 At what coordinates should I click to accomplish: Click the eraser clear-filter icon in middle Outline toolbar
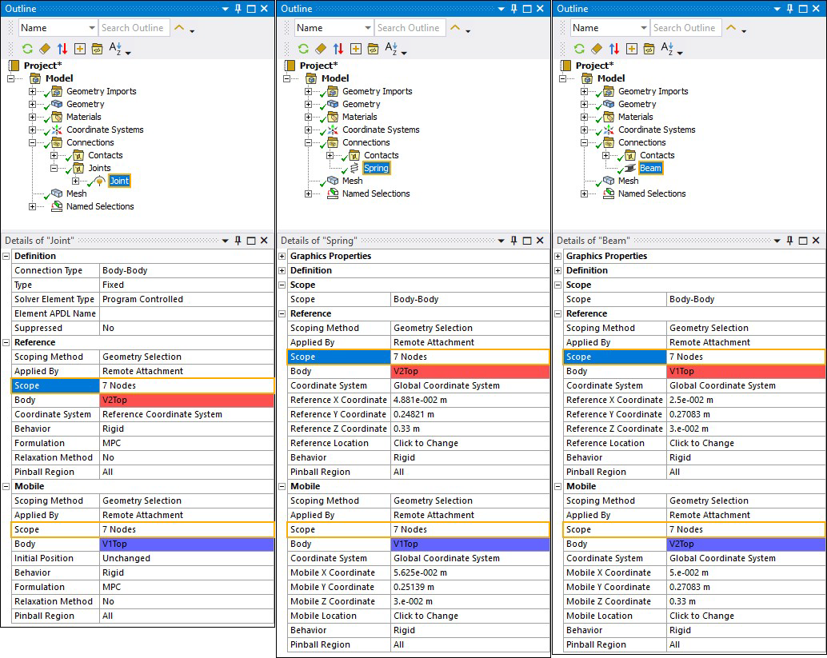[x=321, y=49]
